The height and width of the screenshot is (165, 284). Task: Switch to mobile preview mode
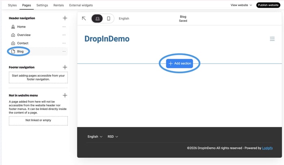pos(108,19)
